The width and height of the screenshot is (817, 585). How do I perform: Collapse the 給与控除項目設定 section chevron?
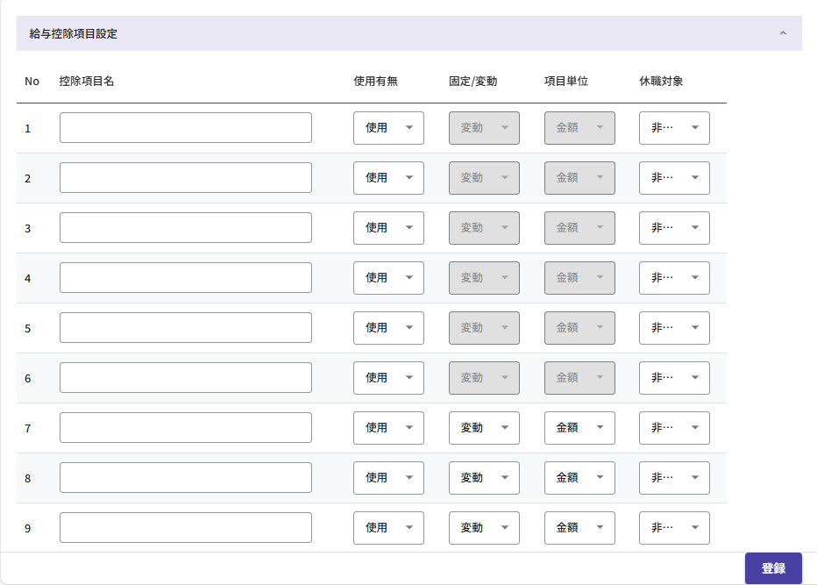(x=783, y=34)
